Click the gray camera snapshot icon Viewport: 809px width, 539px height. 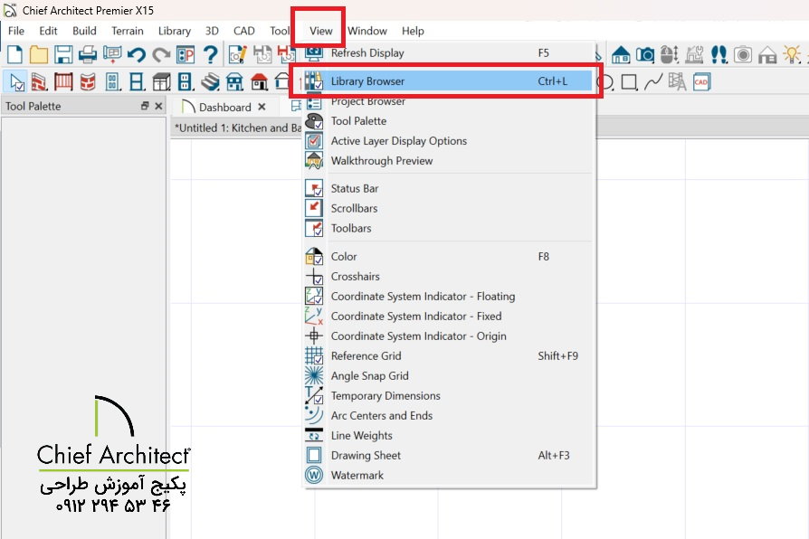[743, 54]
